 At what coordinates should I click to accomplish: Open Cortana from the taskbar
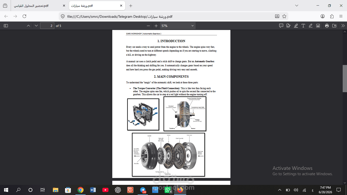pyautogui.click(x=30, y=190)
